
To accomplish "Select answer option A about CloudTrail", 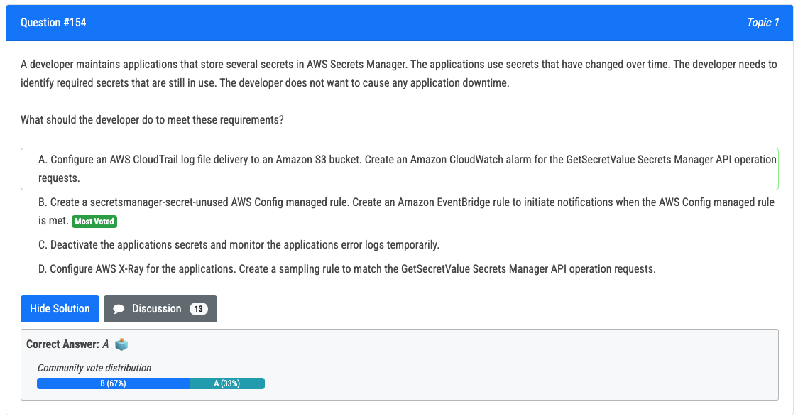I will [400, 169].
